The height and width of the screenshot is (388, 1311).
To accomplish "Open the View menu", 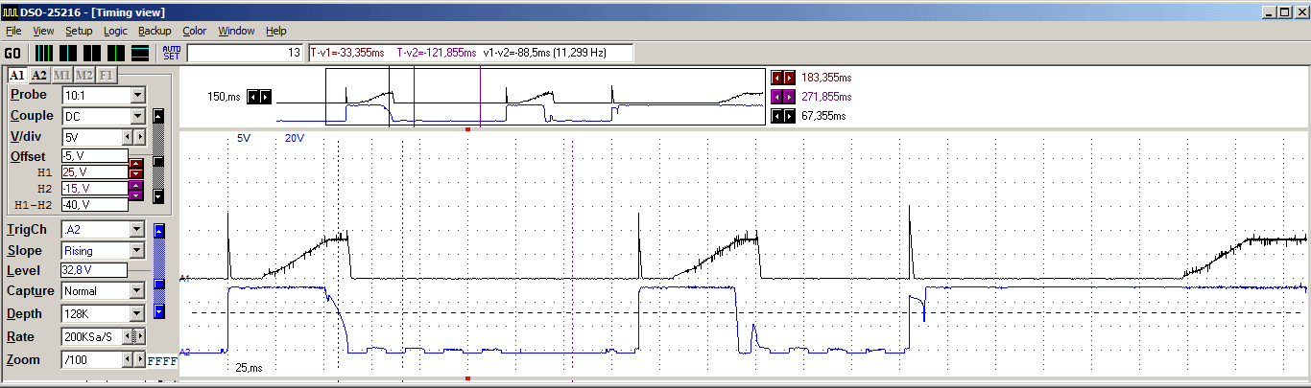I will point(43,31).
